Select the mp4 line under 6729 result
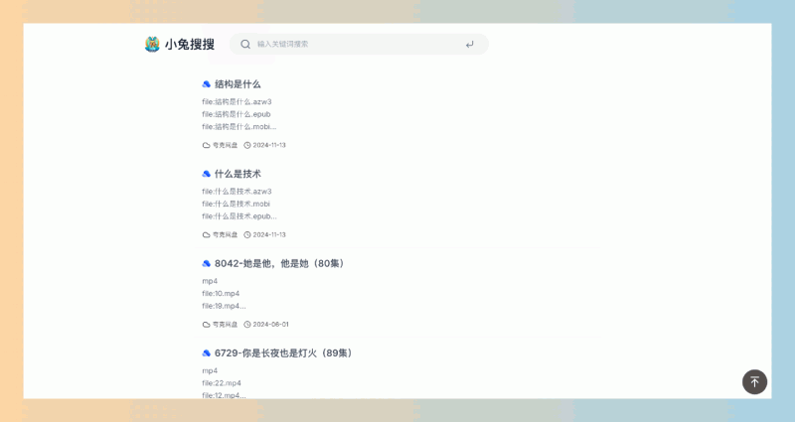 point(210,370)
